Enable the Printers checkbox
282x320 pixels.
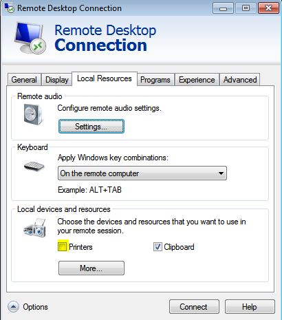coord(62,246)
